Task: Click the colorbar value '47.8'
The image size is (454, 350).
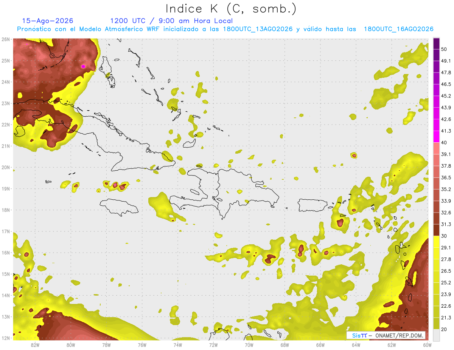Action: click(x=446, y=72)
